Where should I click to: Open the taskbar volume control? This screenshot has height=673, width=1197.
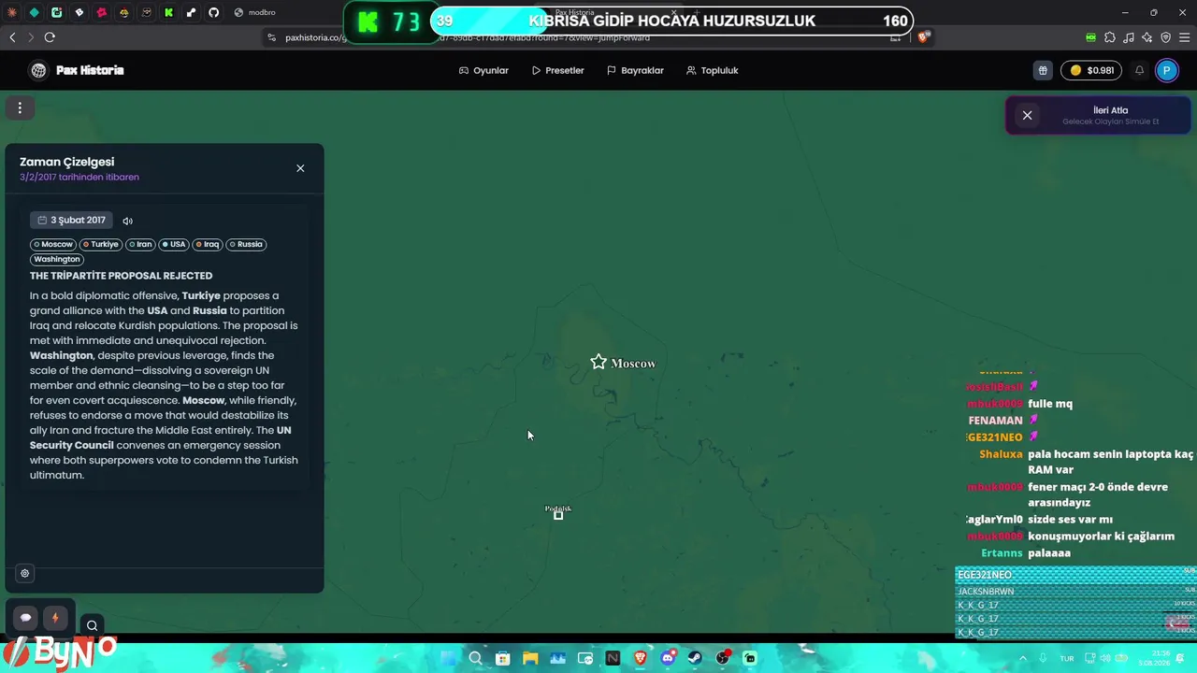pyautogui.click(x=1103, y=658)
